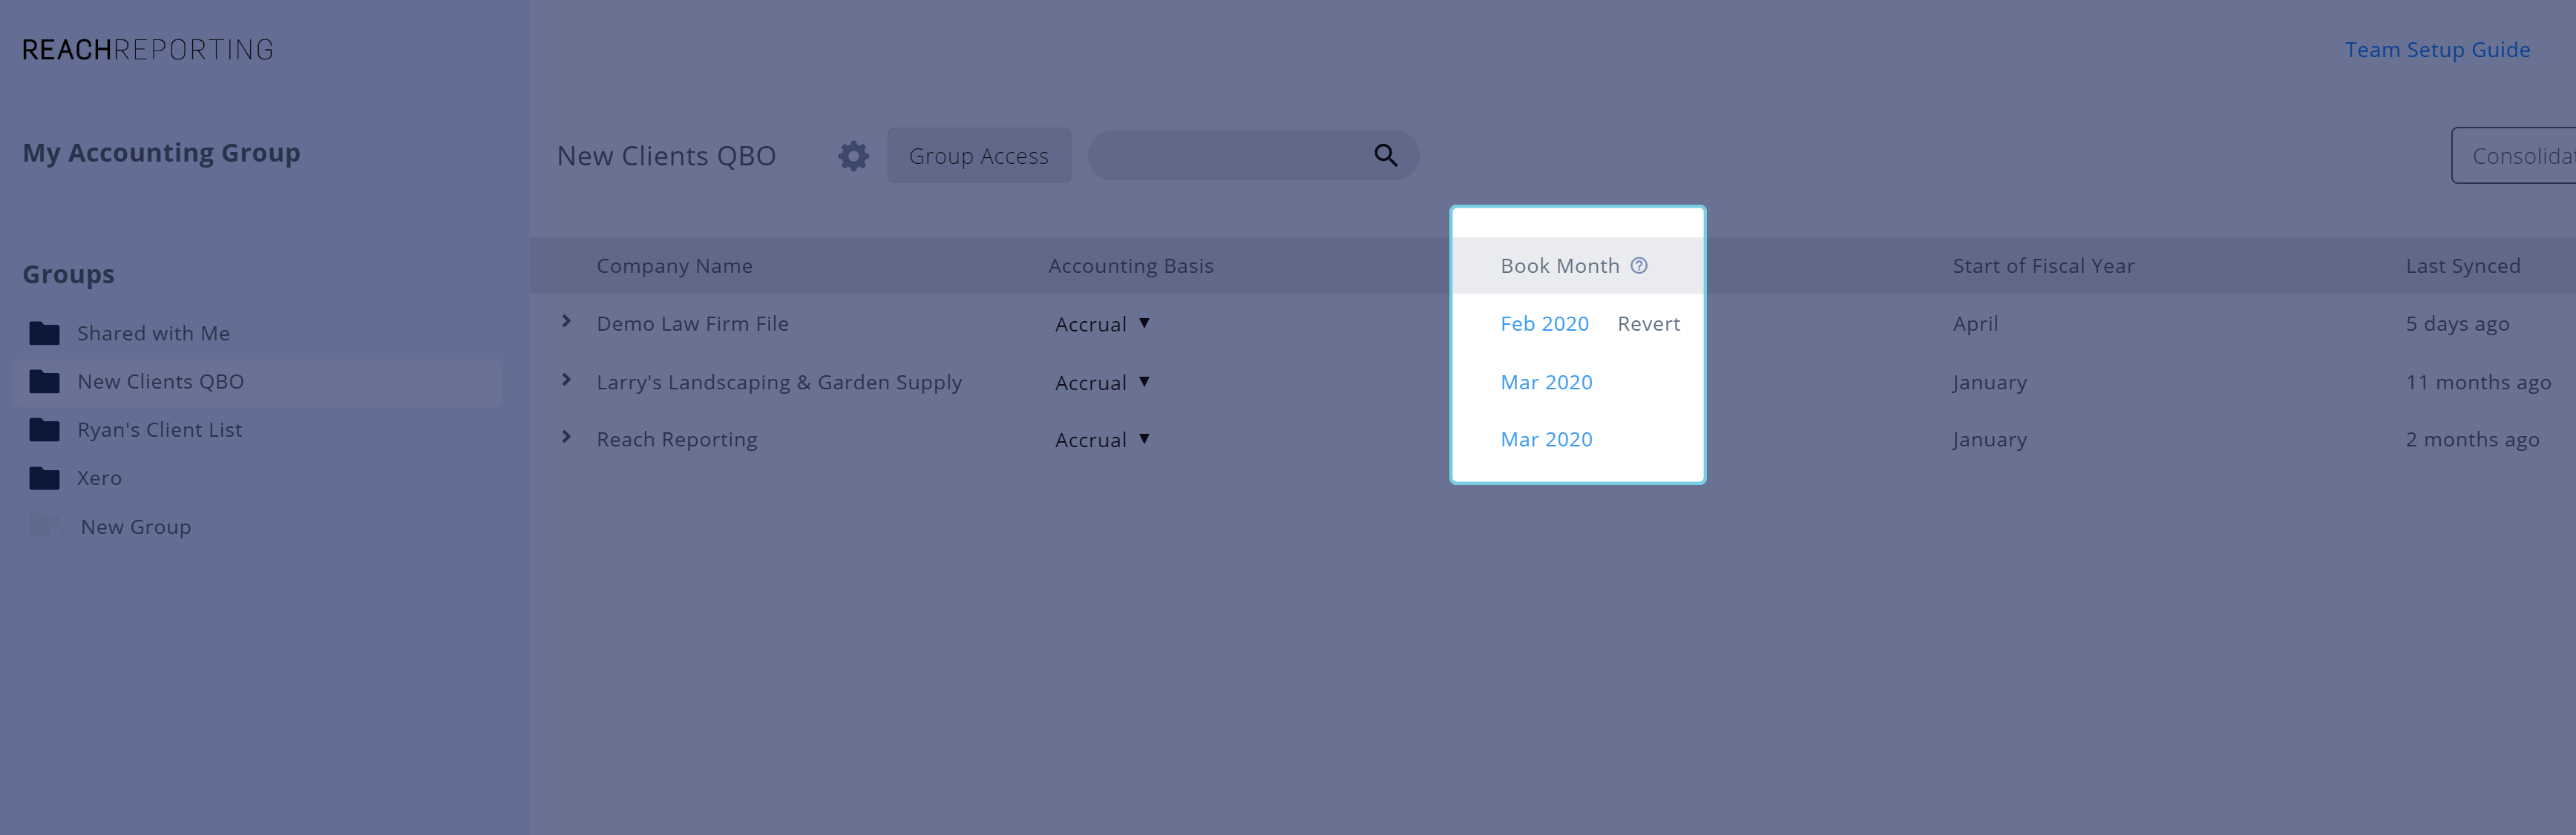Click the 11 months ago sync value
2576x835 pixels.
[x=2478, y=383]
